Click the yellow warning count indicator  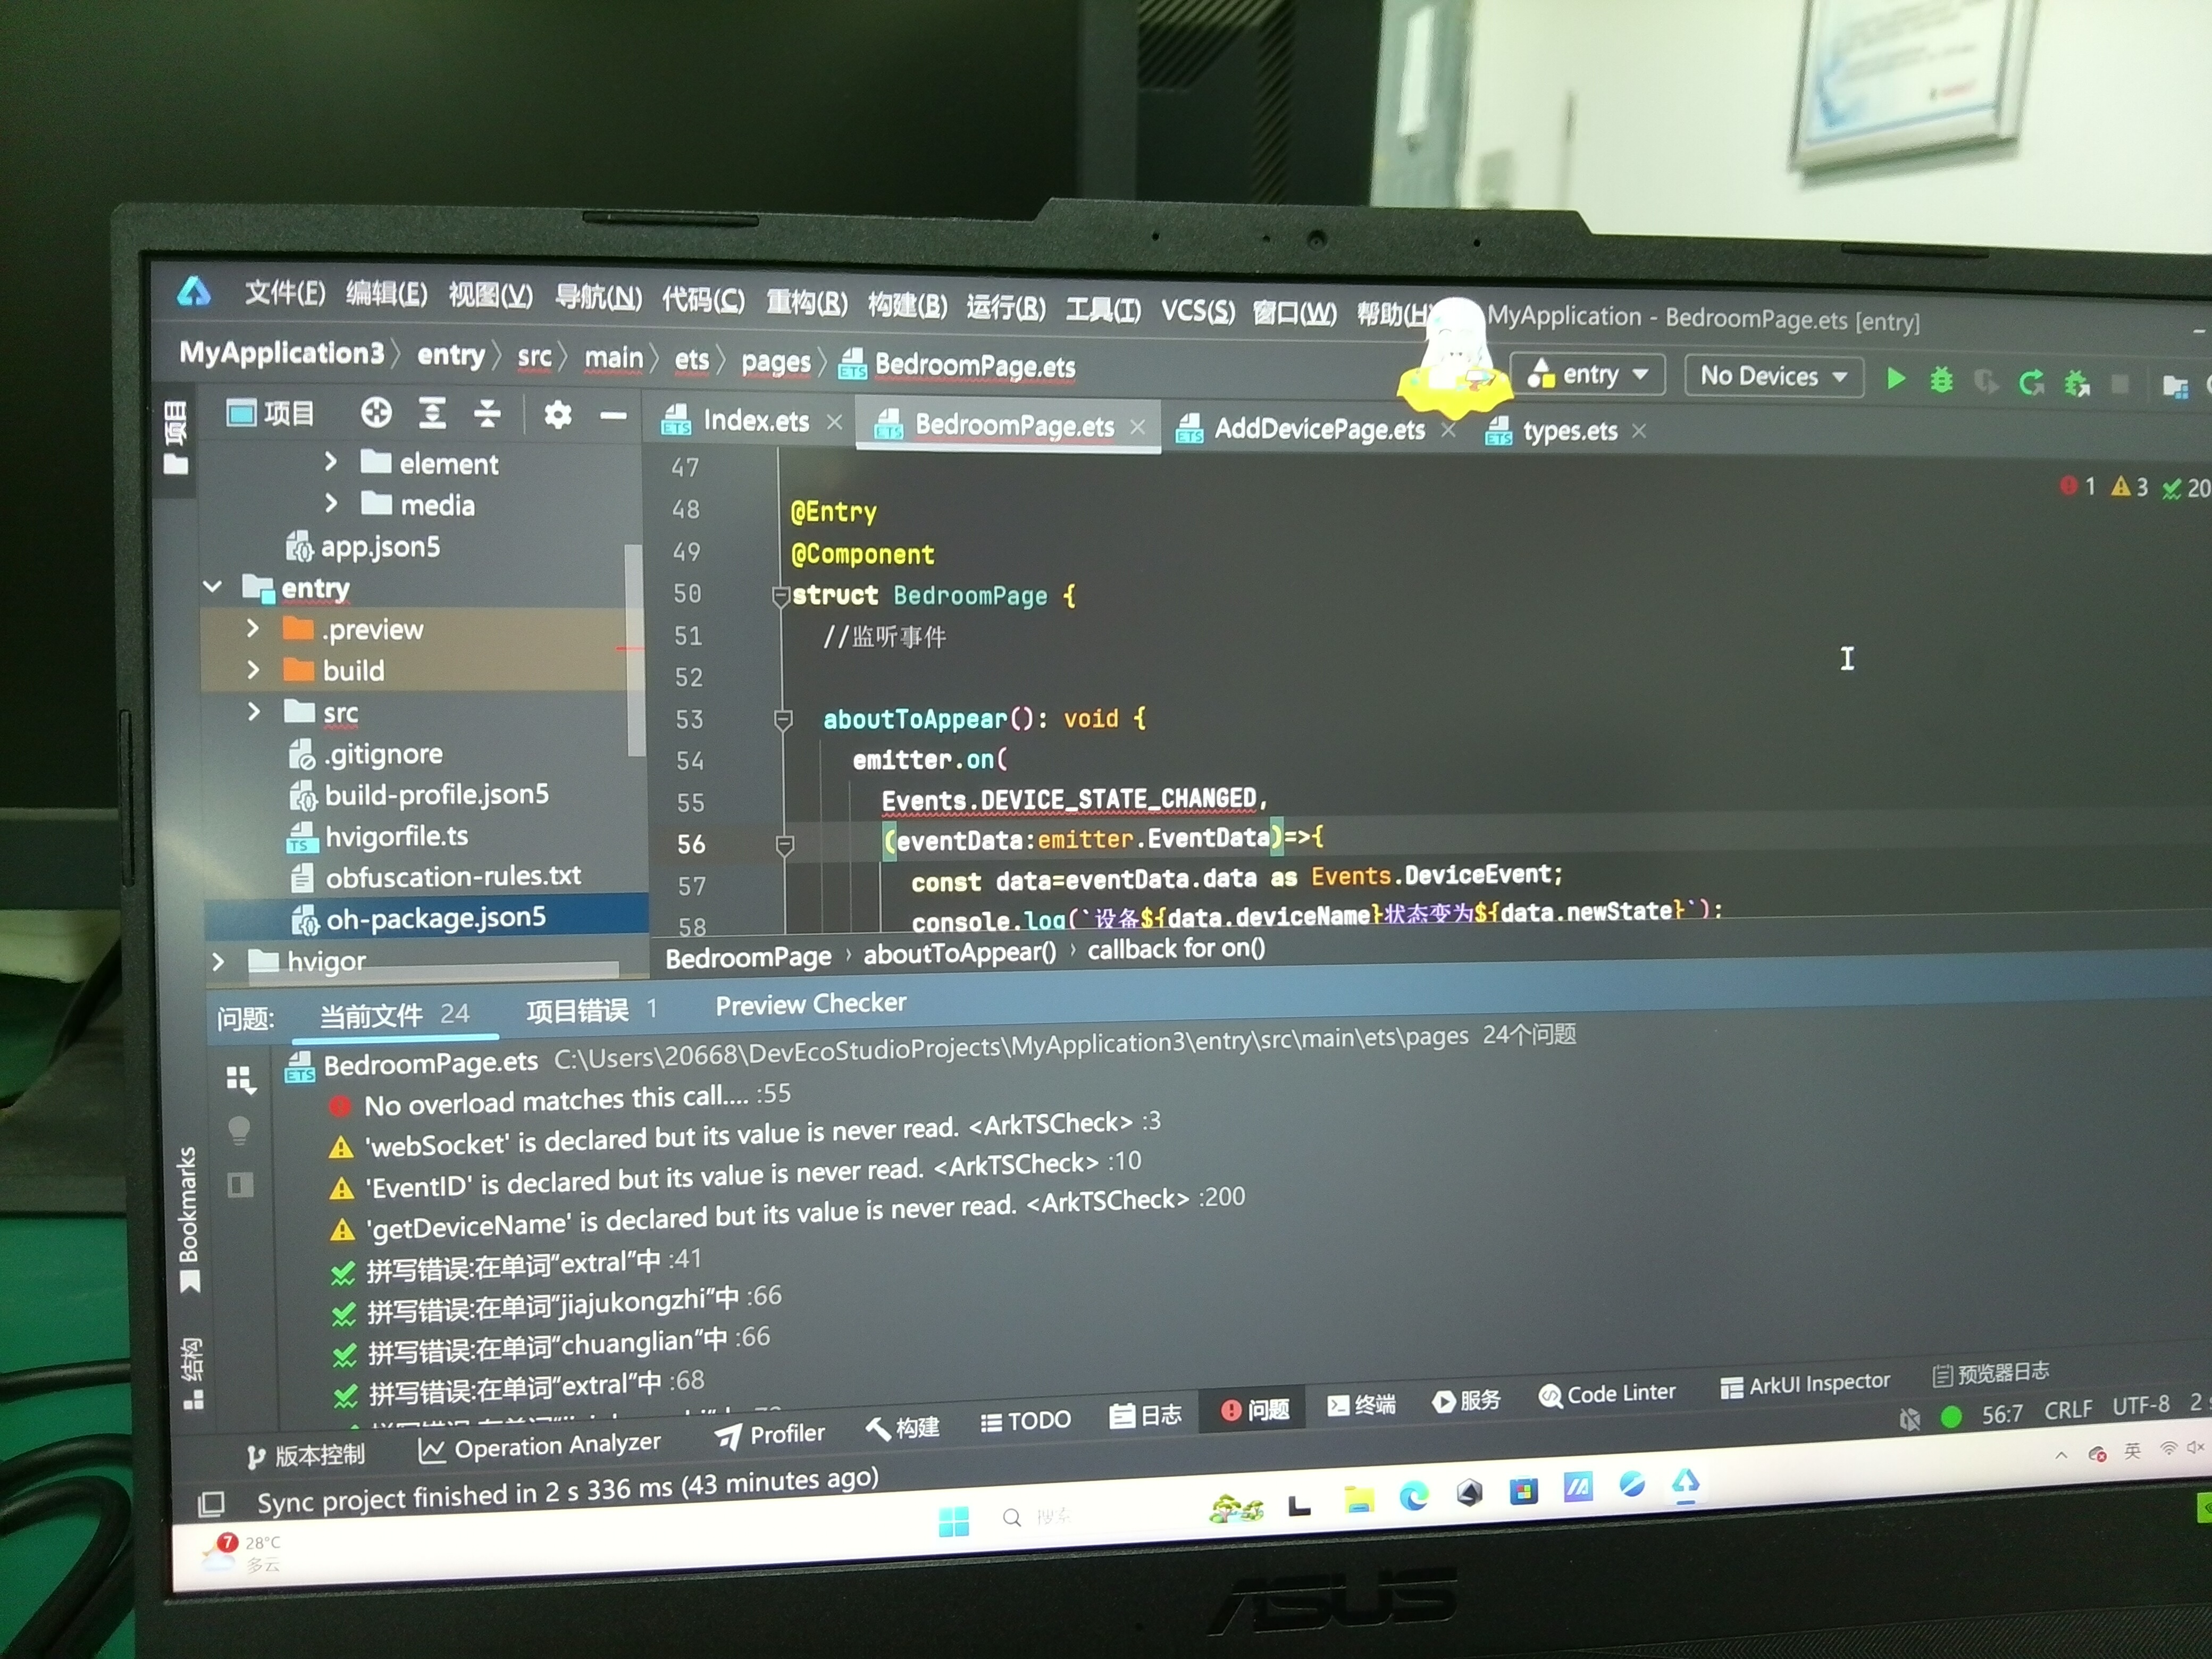coord(2129,487)
